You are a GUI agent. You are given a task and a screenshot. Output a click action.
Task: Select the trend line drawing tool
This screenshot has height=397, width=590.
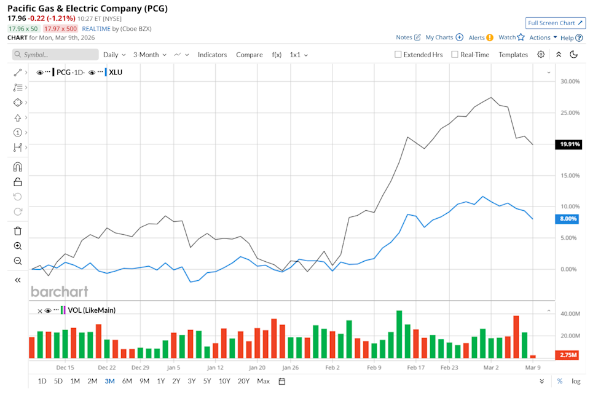click(x=17, y=73)
